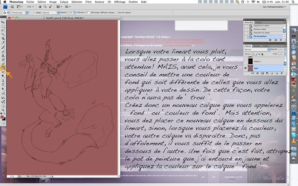298x186 pixels.
Task: Create new adjustment layer from Layers panel
Action: pos(267,73)
